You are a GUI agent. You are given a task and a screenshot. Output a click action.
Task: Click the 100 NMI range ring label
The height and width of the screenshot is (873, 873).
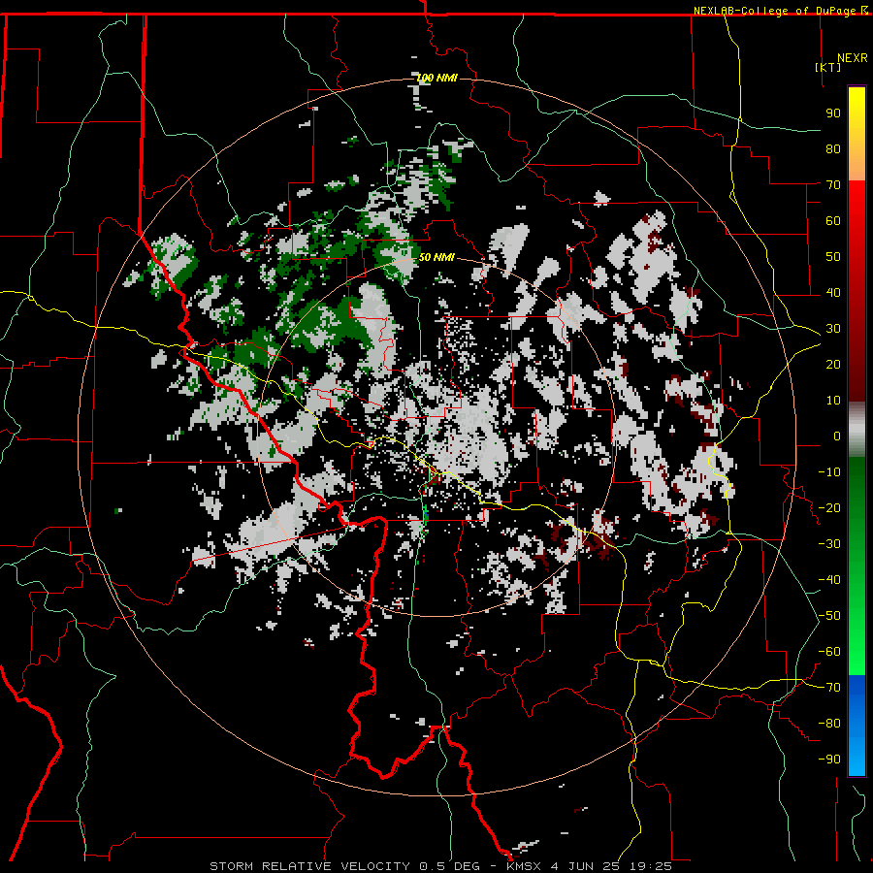pyautogui.click(x=437, y=78)
